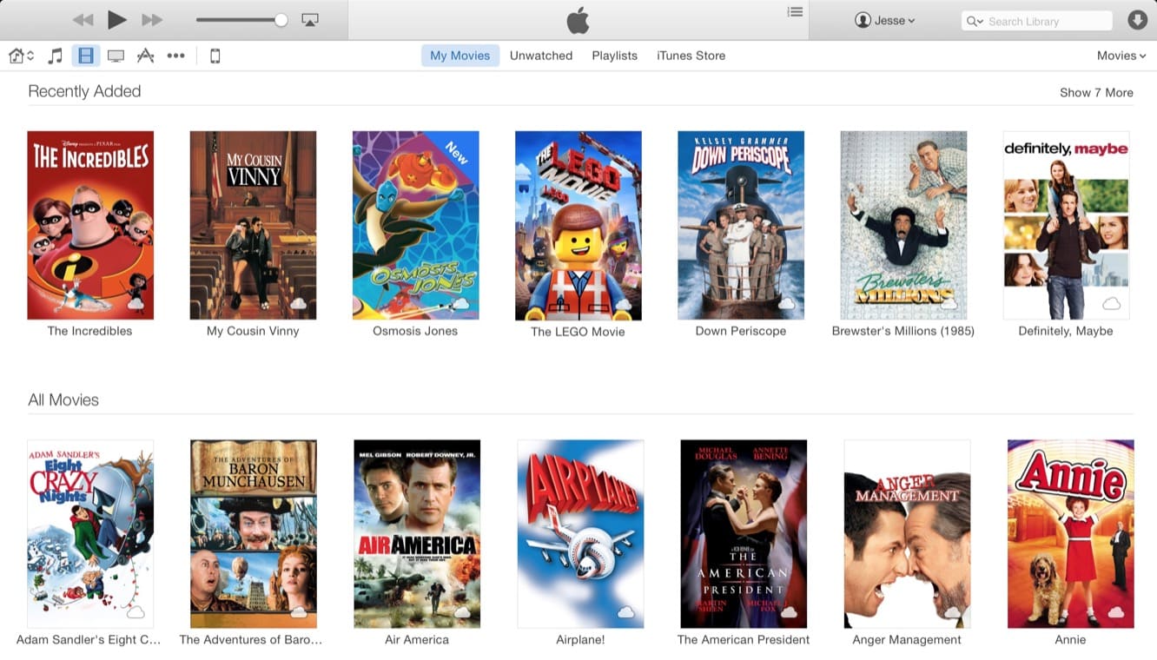The width and height of the screenshot is (1157, 660).
Task: Open the Downloads arrow icon
Action: [x=1137, y=20]
